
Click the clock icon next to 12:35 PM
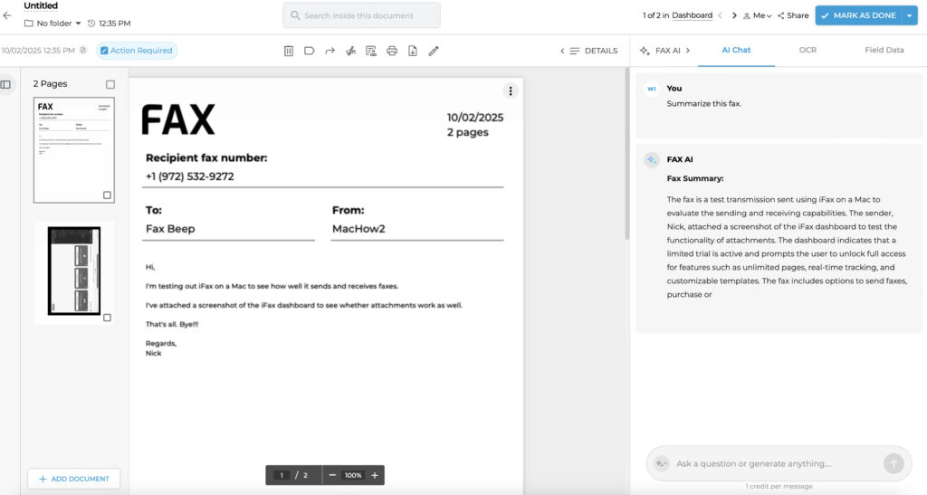click(91, 24)
